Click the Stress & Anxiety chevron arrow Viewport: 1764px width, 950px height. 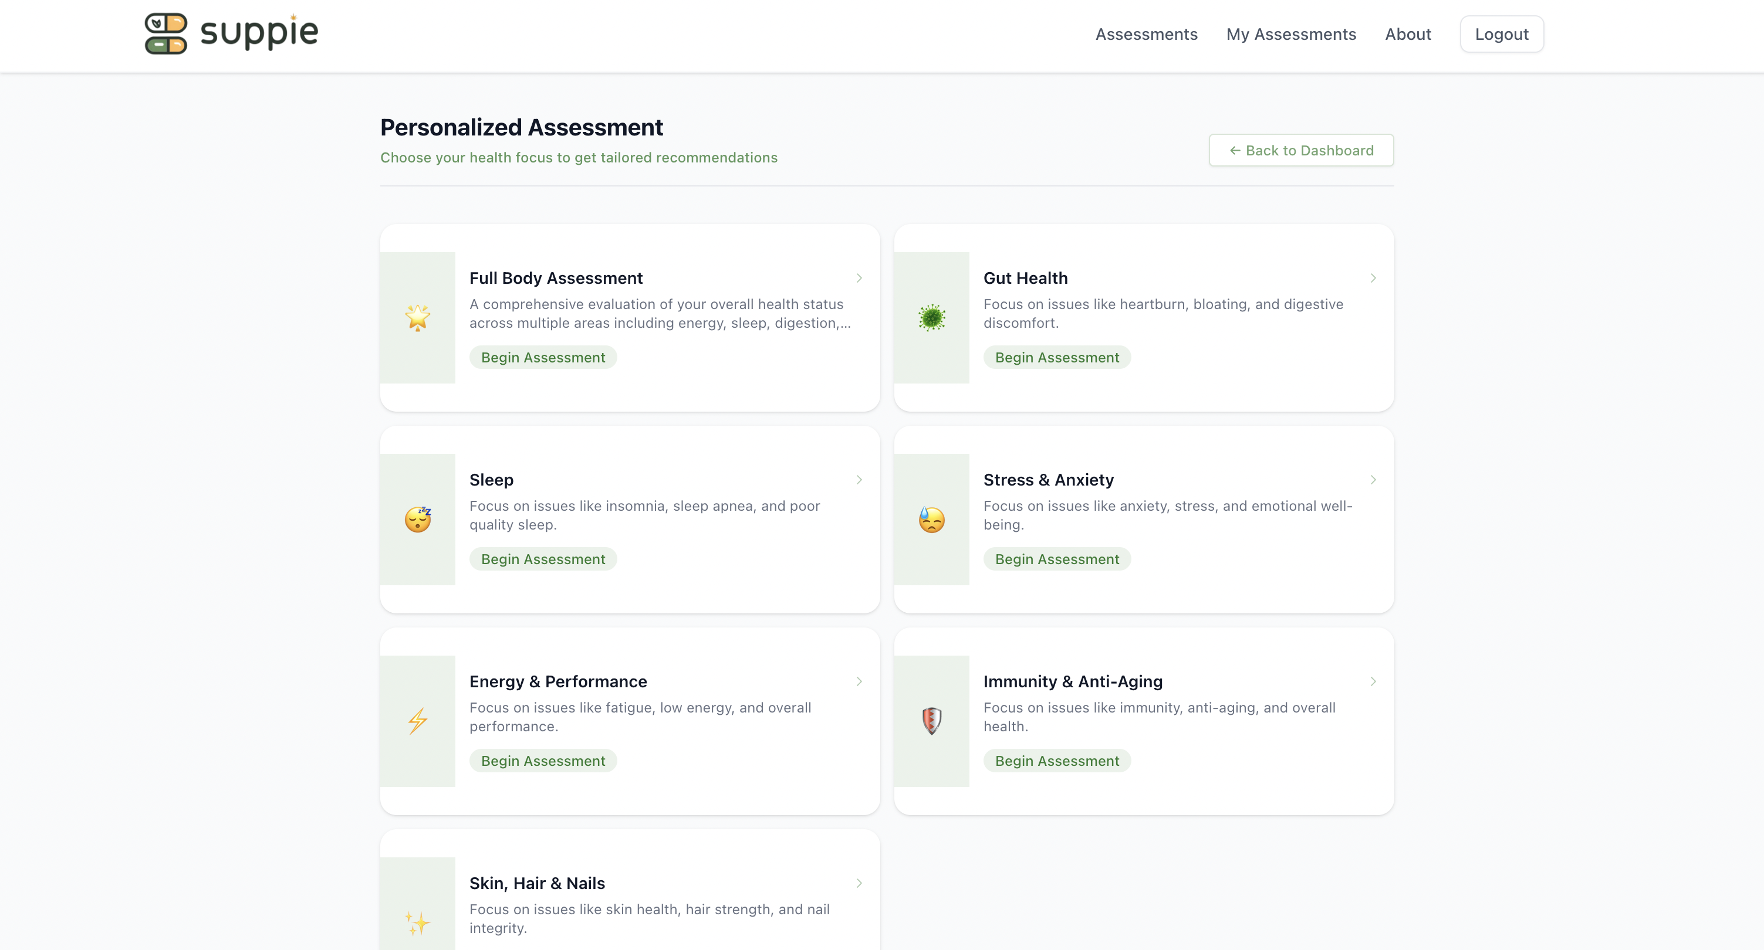pyautogui.click(x=1373, y=480)
